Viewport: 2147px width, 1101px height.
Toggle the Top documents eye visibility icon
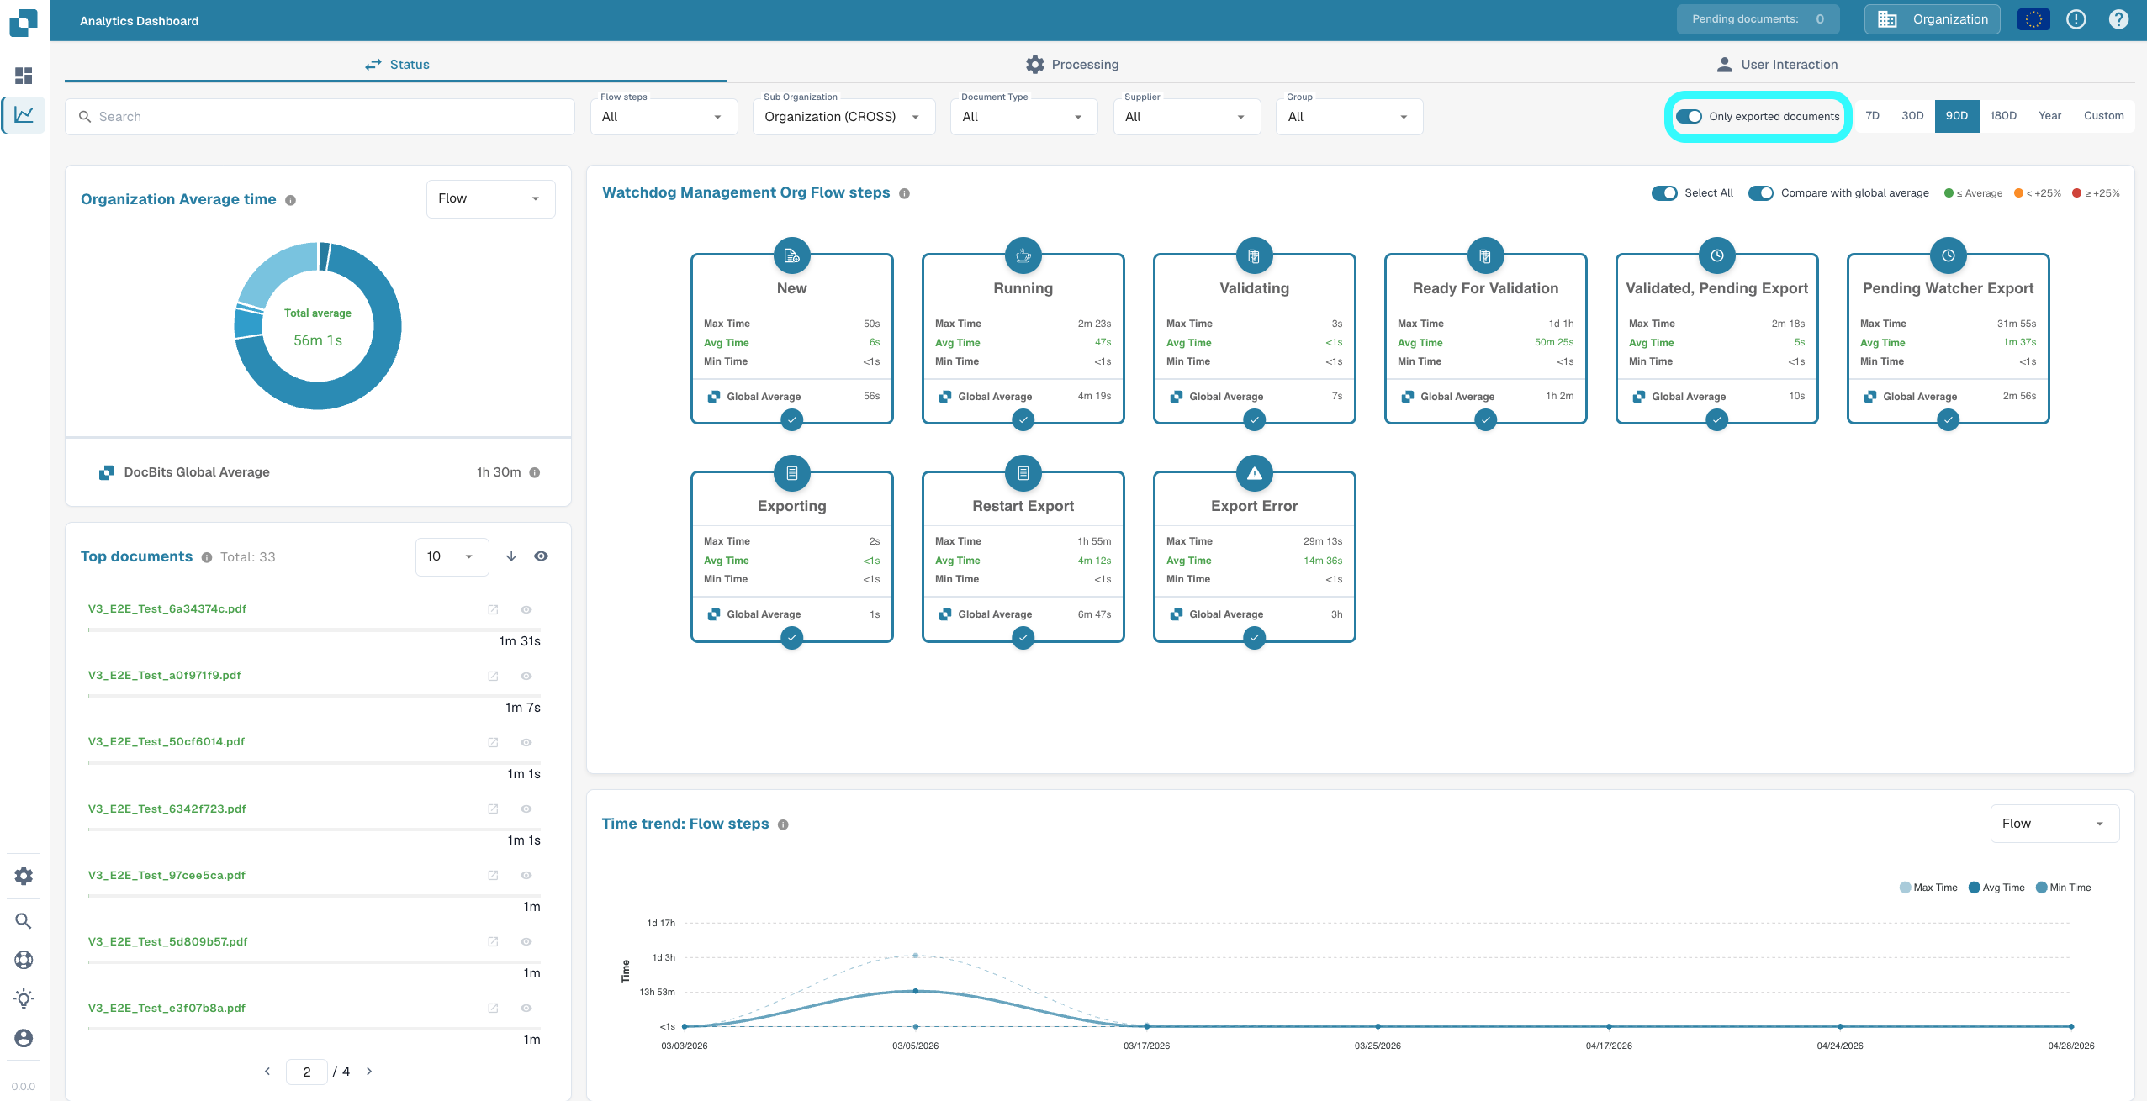click(542, 556)
